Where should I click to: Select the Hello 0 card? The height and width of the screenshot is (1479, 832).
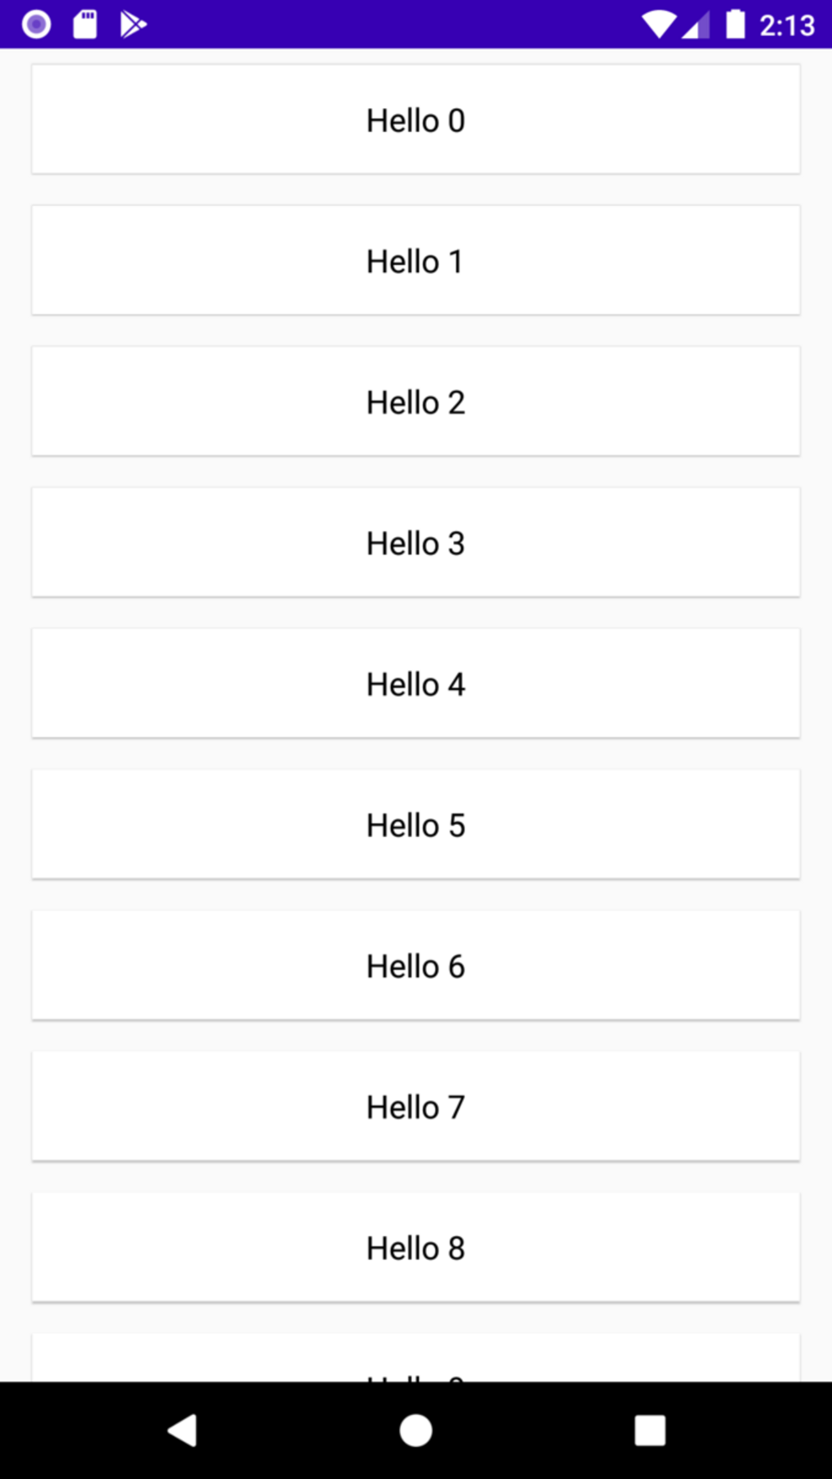416,120
